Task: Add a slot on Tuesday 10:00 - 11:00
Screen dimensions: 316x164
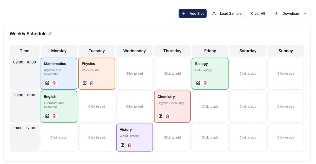Action: [97, 106]
